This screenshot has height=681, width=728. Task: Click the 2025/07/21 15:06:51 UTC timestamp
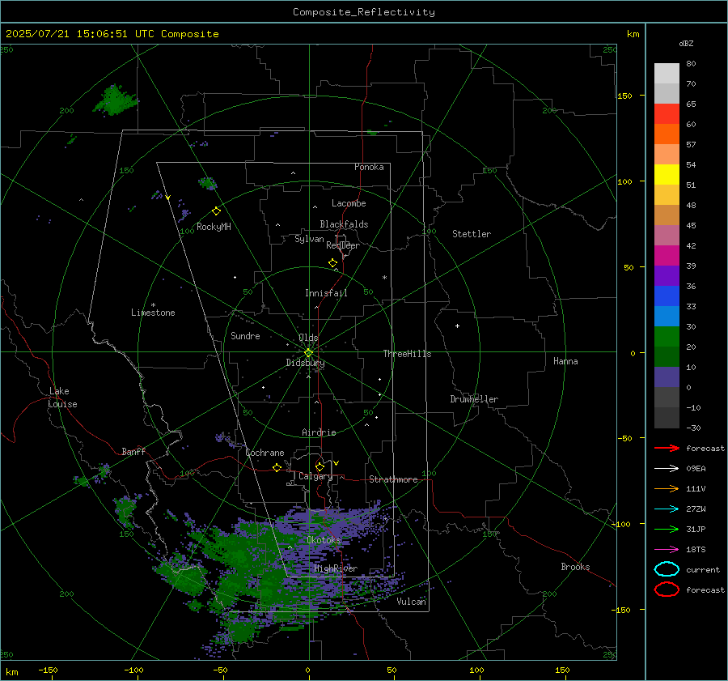79,34
